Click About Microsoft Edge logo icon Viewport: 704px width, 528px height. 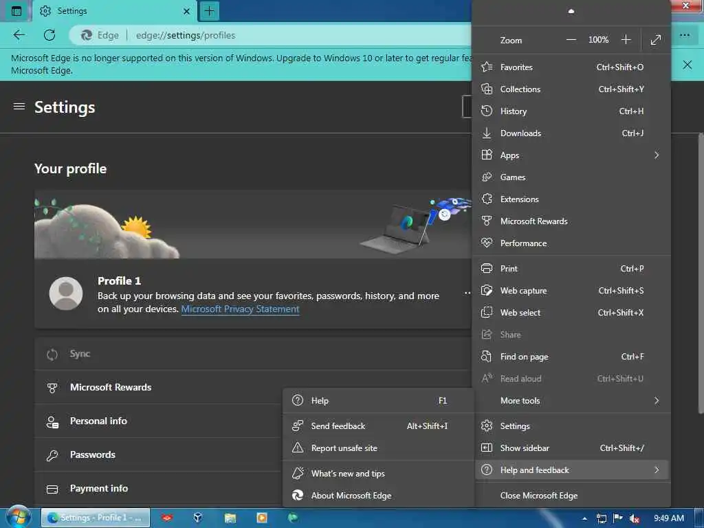point(298,495)
